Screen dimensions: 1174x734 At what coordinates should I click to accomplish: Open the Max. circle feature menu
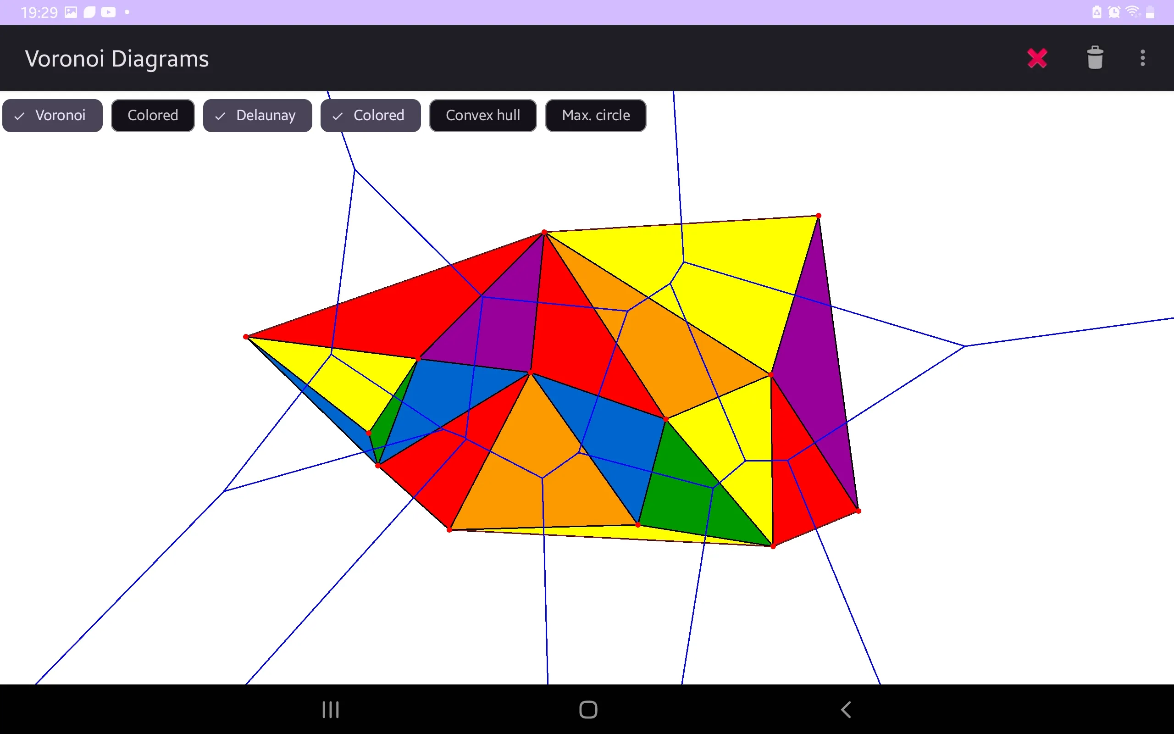point(595,115)
